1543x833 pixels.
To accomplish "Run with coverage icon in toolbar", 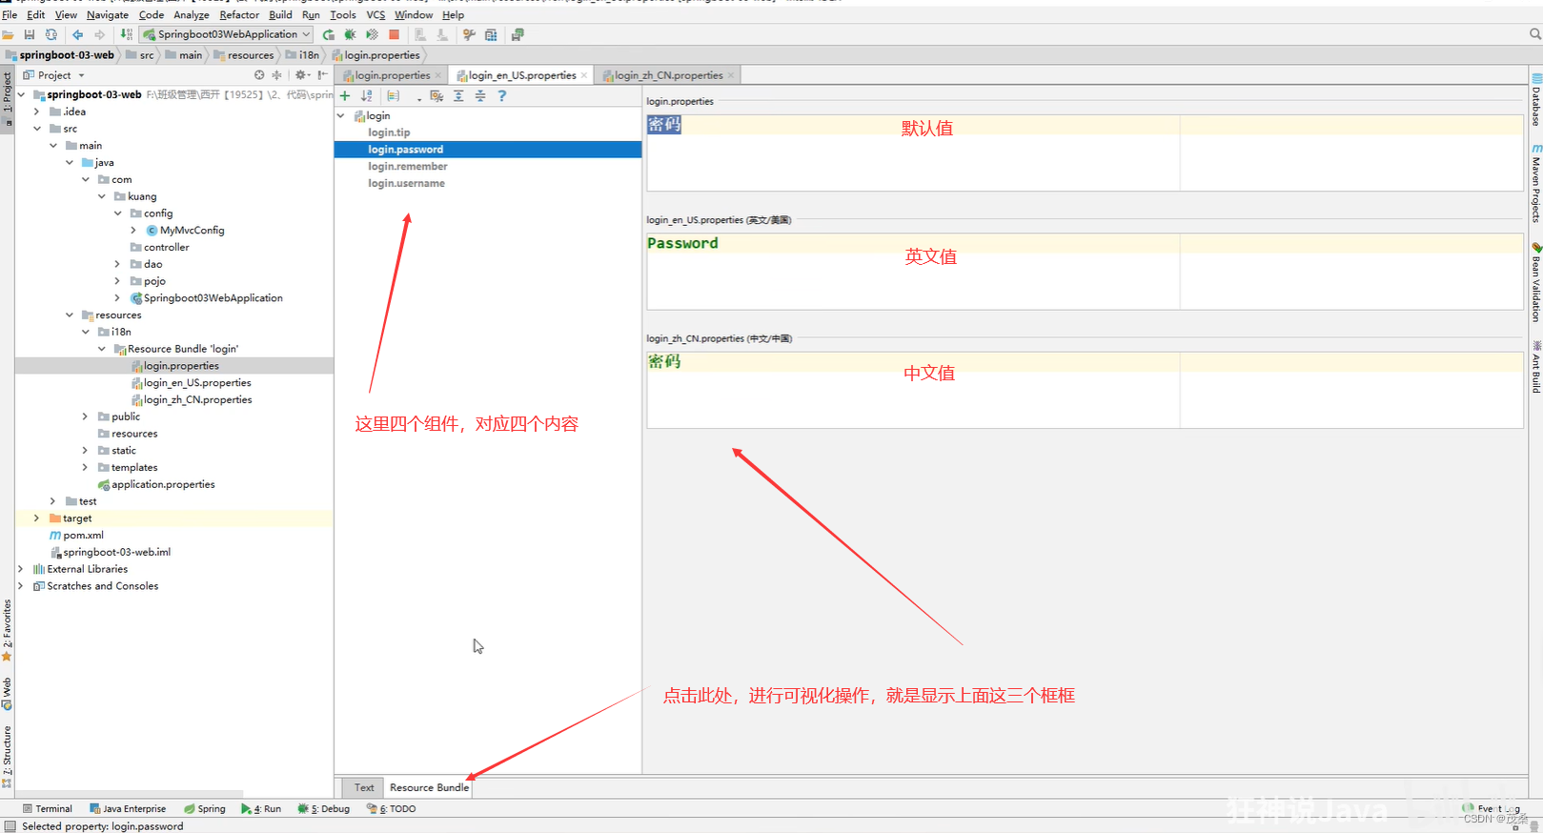I will (373, 34).
